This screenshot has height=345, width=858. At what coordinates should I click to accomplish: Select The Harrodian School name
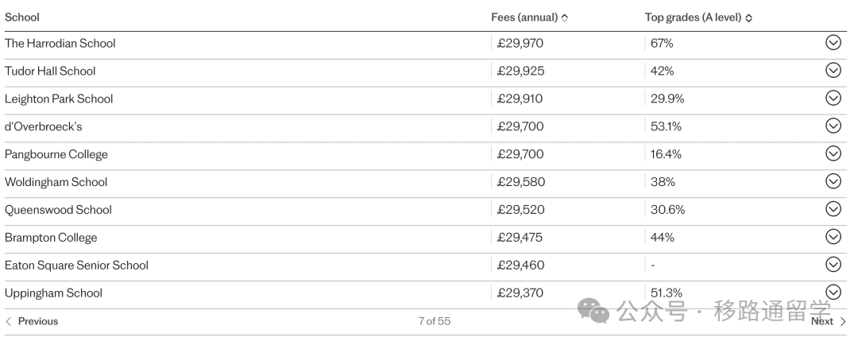(60, 43)
